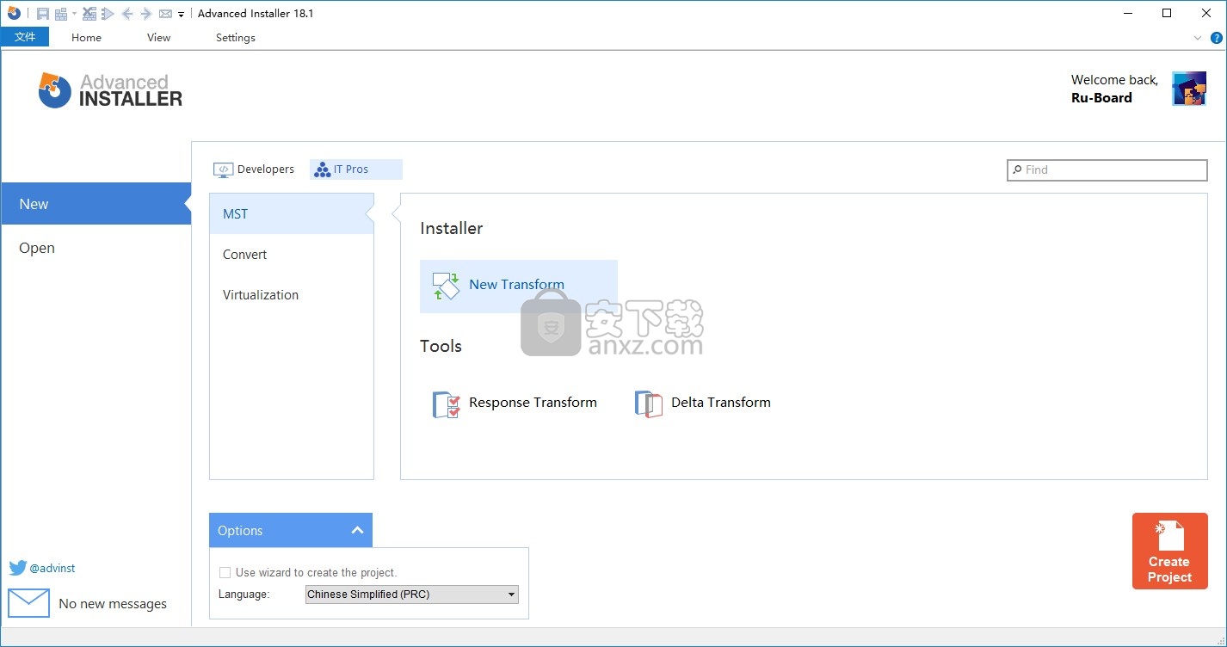1227x647 pixels.
Task: Switch to the Developers category
Action: coord(254,169)
